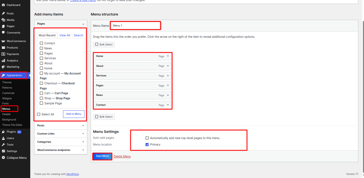Expand the Custom Links panel

pyautogui.click(x=61, y=134)
